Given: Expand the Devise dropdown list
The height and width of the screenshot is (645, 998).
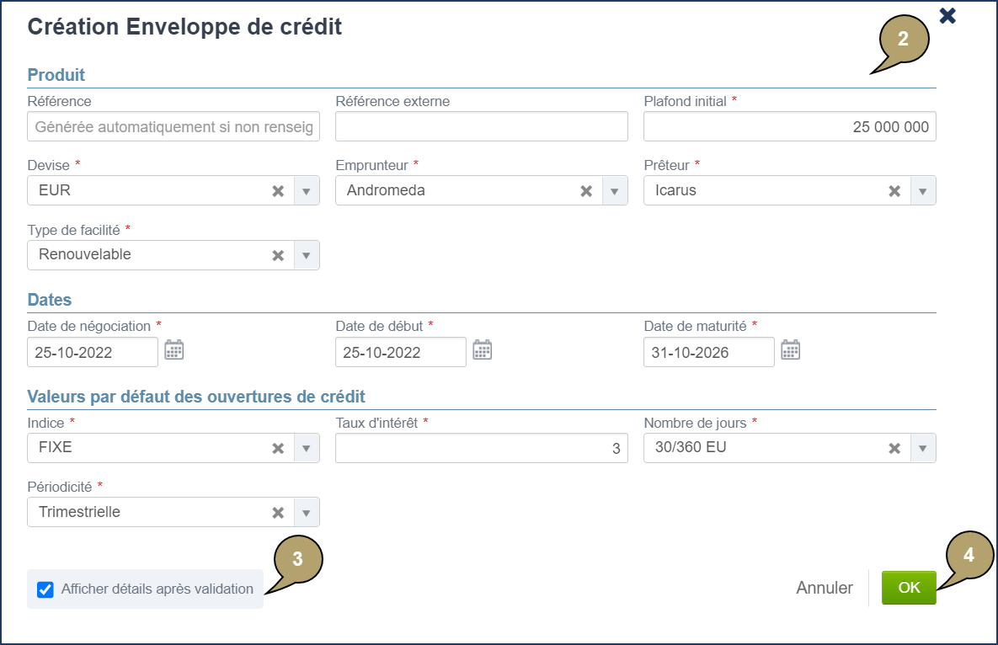Looking at the screenshot, I should 307,191.
